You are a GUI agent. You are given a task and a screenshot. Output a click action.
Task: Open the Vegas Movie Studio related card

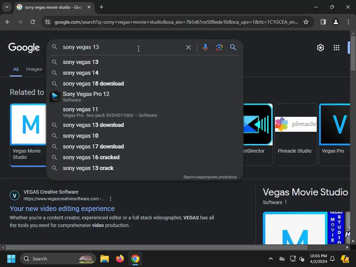click(x=28, y=135)
